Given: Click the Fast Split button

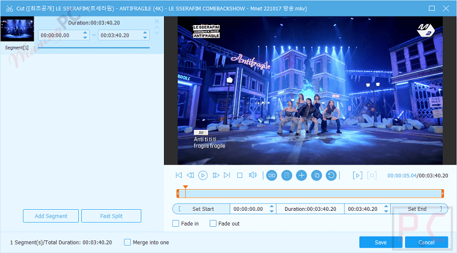Looking at the screenshot, I should 111,216.
